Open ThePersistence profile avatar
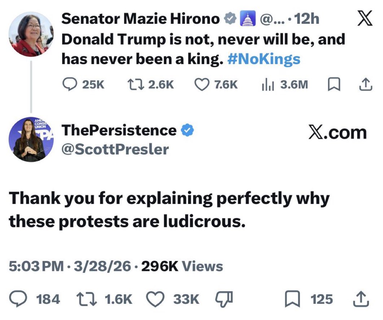The width and height of the screenshot is (383, 320). (x=31, y=139)
